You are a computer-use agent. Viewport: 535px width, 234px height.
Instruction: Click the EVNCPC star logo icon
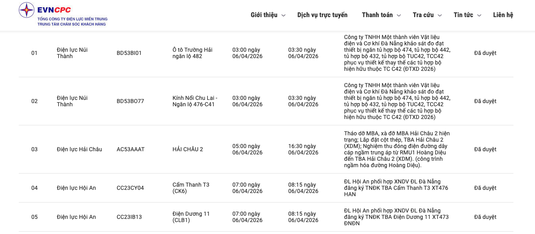[x=27, y=10]
